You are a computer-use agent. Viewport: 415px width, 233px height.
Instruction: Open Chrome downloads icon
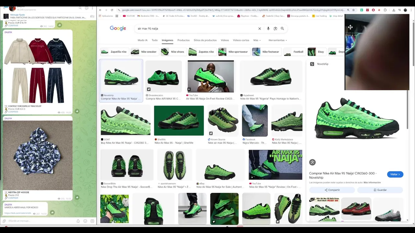pyautogui.click(x=394, y=10)
